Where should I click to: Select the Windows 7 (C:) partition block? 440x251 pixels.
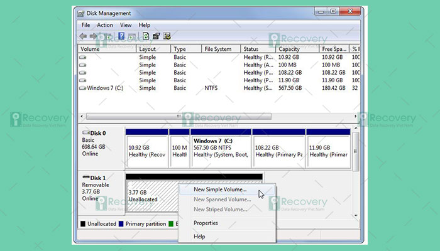(221, 149)
